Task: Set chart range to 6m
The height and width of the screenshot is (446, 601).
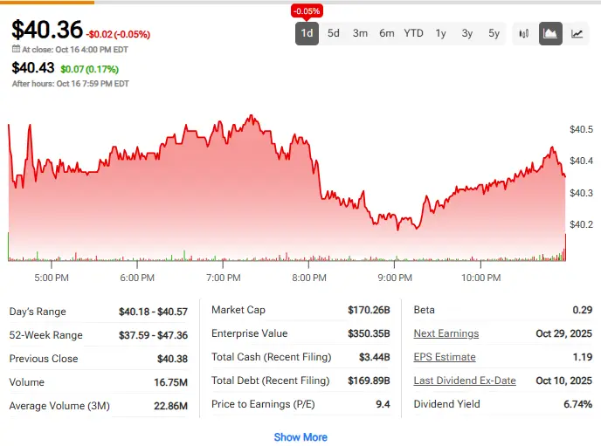Action: coord(386,34)
